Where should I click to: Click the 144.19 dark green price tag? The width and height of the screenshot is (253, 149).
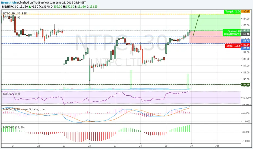(x=246, y=85)
